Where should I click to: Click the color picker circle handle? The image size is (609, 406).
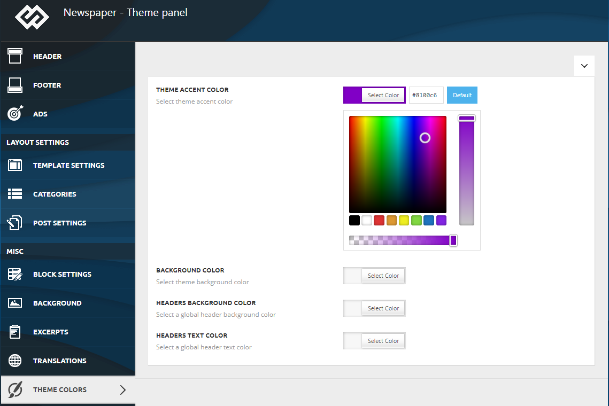(425, 138)
